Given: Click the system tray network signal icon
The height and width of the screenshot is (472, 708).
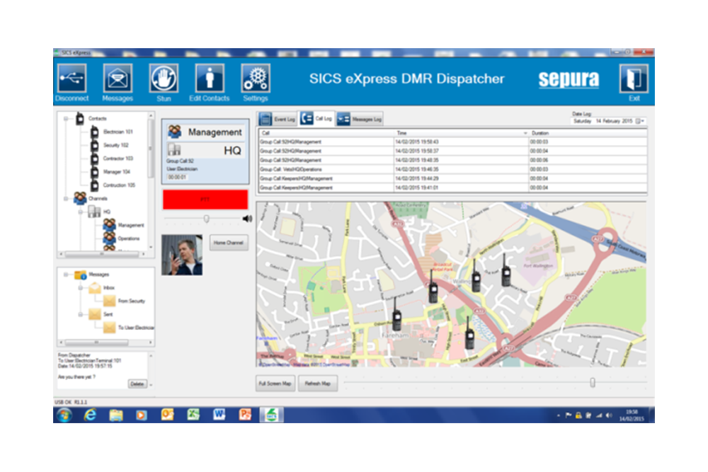Looking at the screenshot, I should coord(599,415).
